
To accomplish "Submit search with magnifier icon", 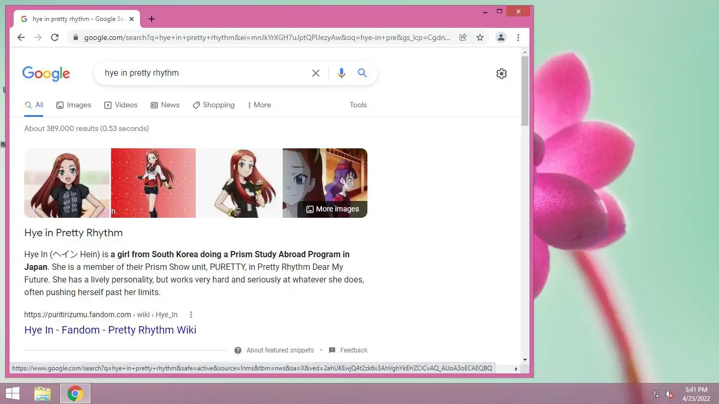I will (362, 73).
